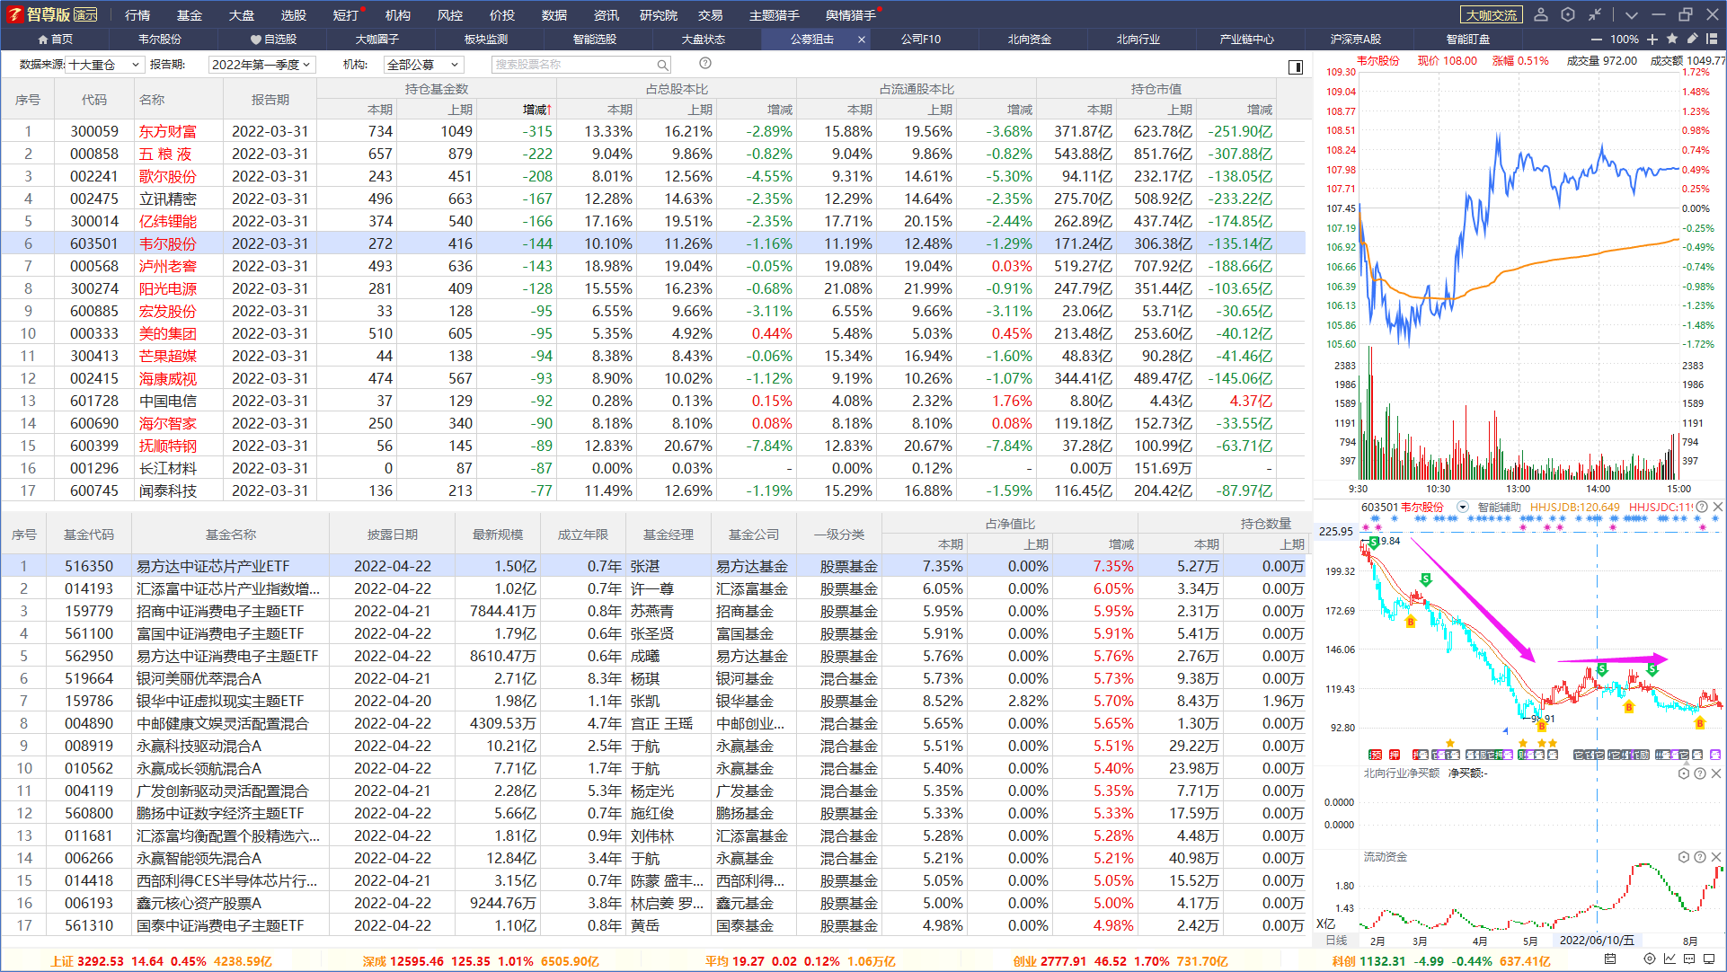Click the line chart icon in the status bar
The width and height of the screenshot is (1727, 972).
point(1669,959)
